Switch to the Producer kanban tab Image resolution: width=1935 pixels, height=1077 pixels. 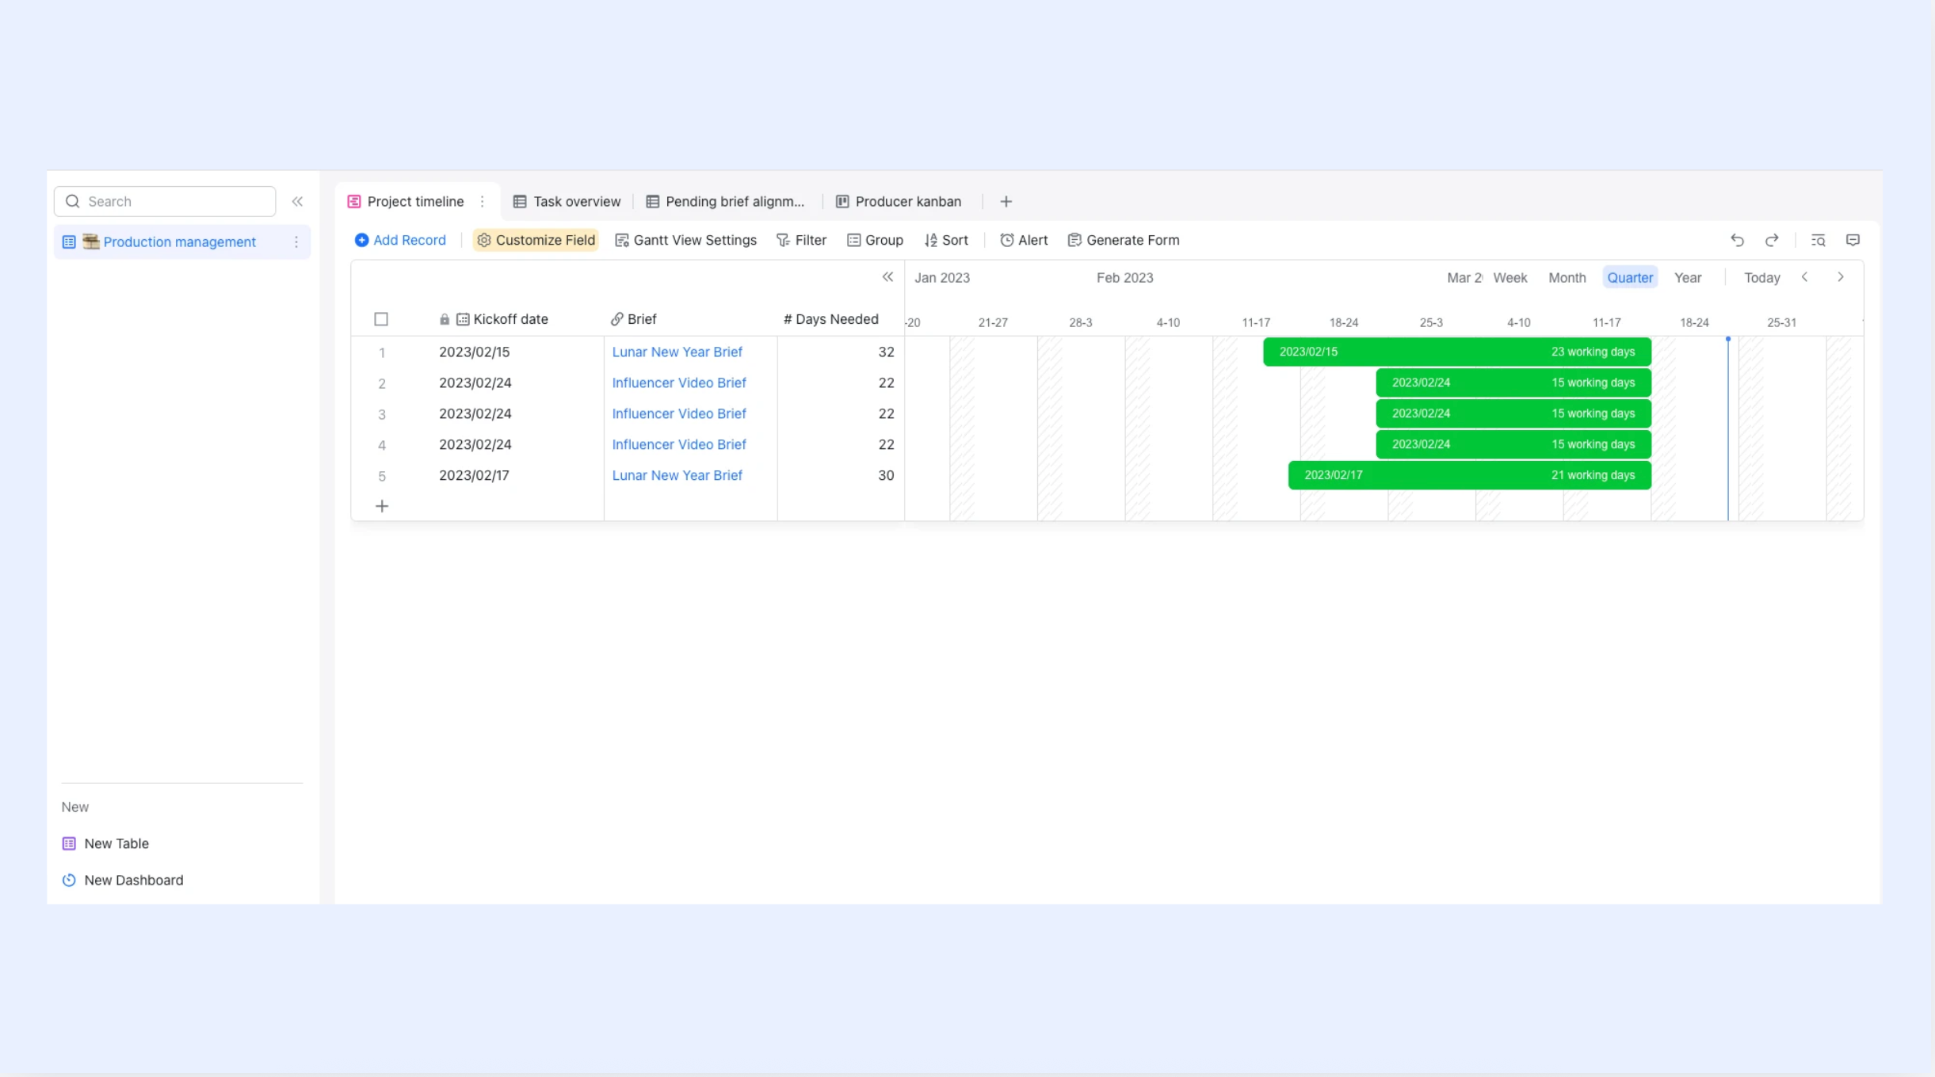[x=899, y=201]
